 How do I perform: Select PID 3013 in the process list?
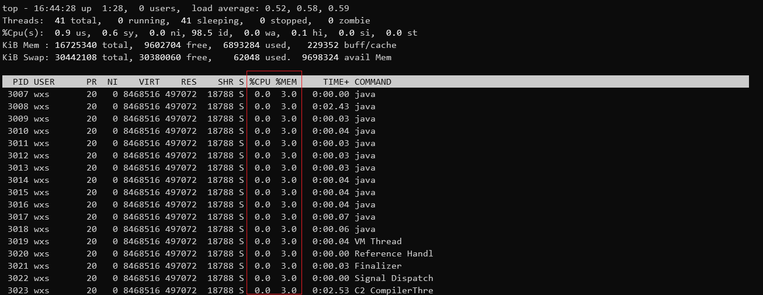[x=18, y=168]
